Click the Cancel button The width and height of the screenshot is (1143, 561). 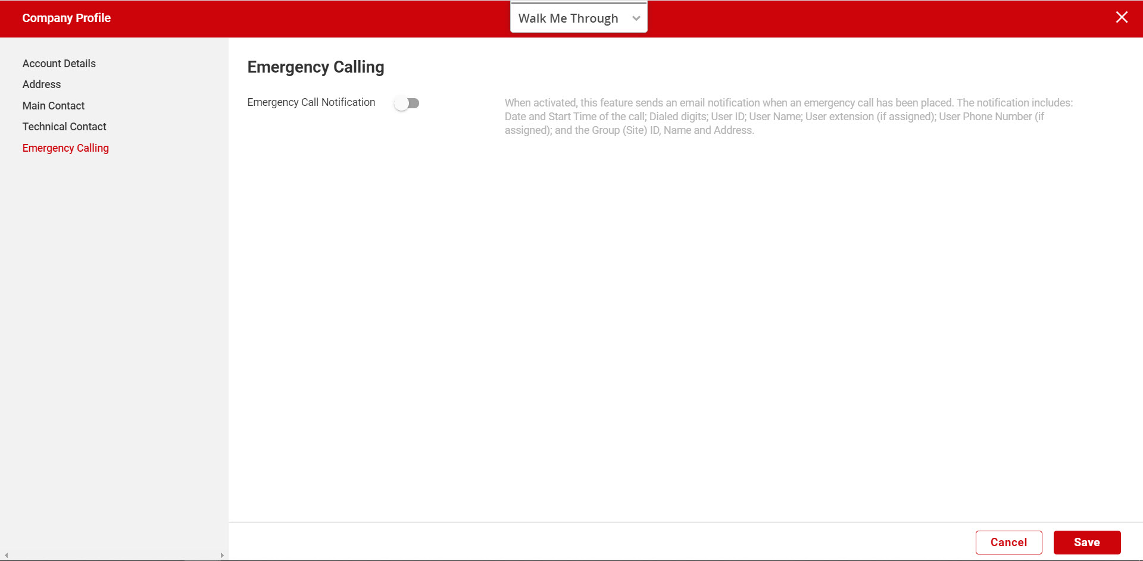click(1008, 543)
